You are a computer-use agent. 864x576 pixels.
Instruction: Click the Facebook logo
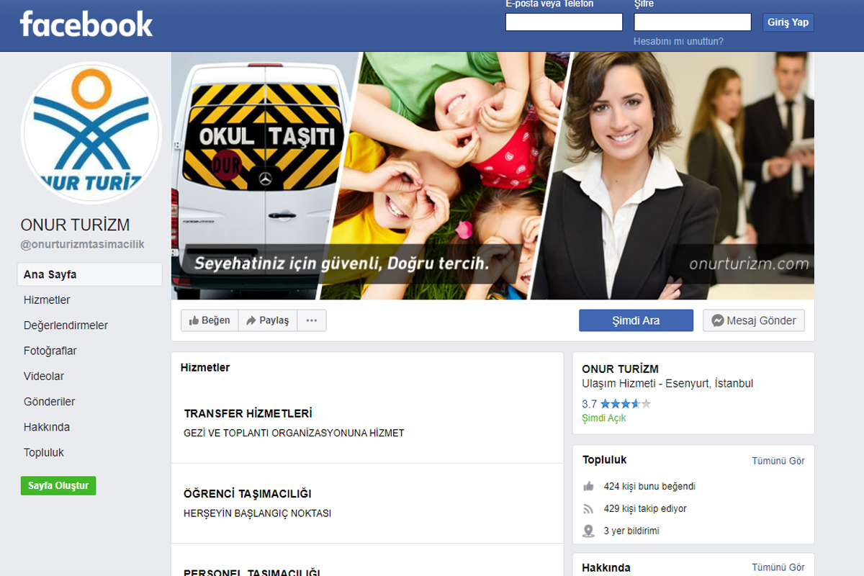[86, 24]
